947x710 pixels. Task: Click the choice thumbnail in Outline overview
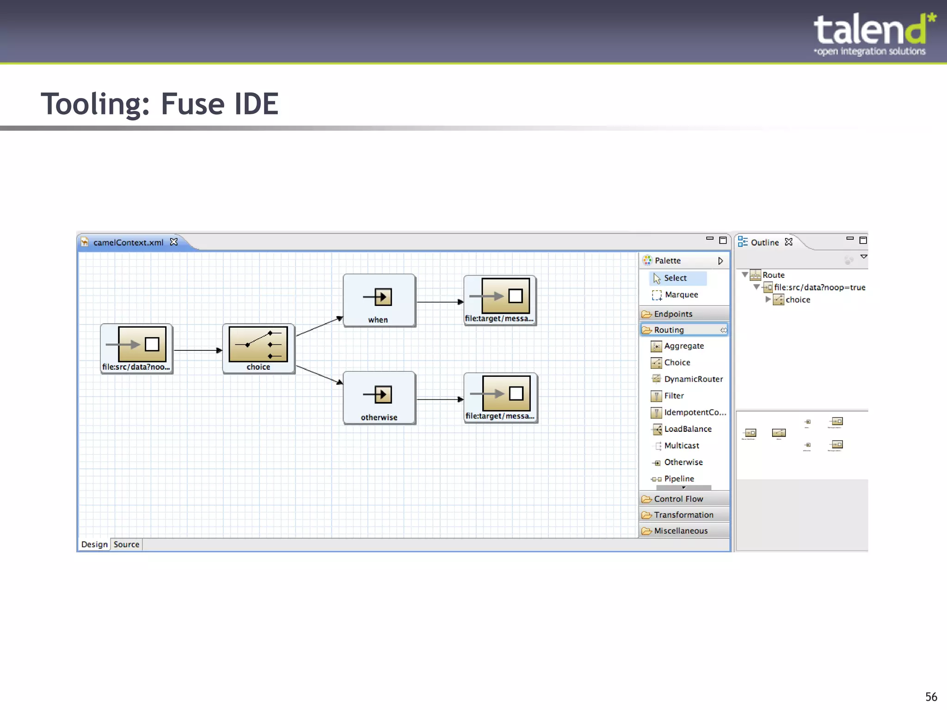click(779, 433)
